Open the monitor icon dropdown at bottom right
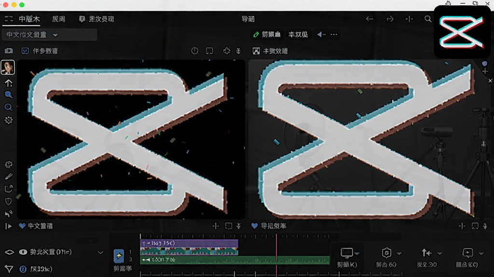The image size is (494, 277). (x=350, y=253)
